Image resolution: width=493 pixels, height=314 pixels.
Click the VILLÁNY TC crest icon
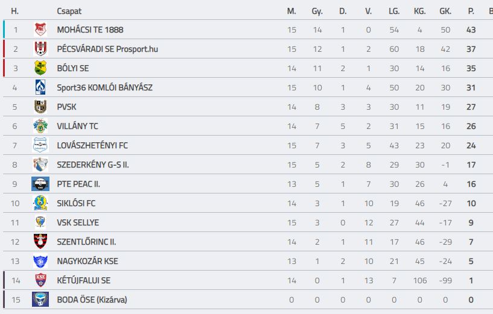[x=40, y=126]
